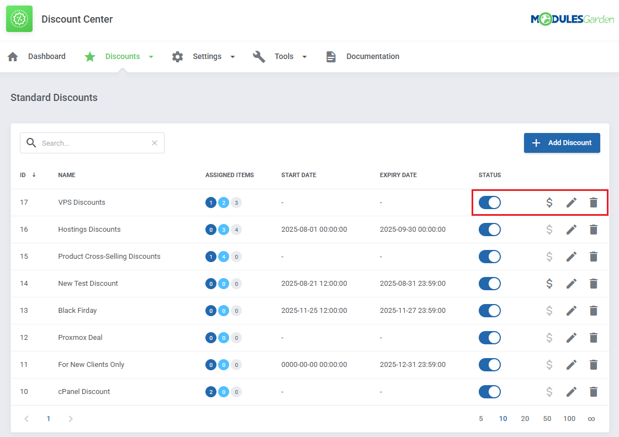Toggle status of Product Cross-Selling Discounts
Image resolution: width=619 pixels, height=437 pixels.
(x=490, y=257)
